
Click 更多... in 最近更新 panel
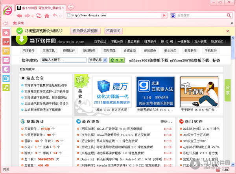(x=166, y=121)
